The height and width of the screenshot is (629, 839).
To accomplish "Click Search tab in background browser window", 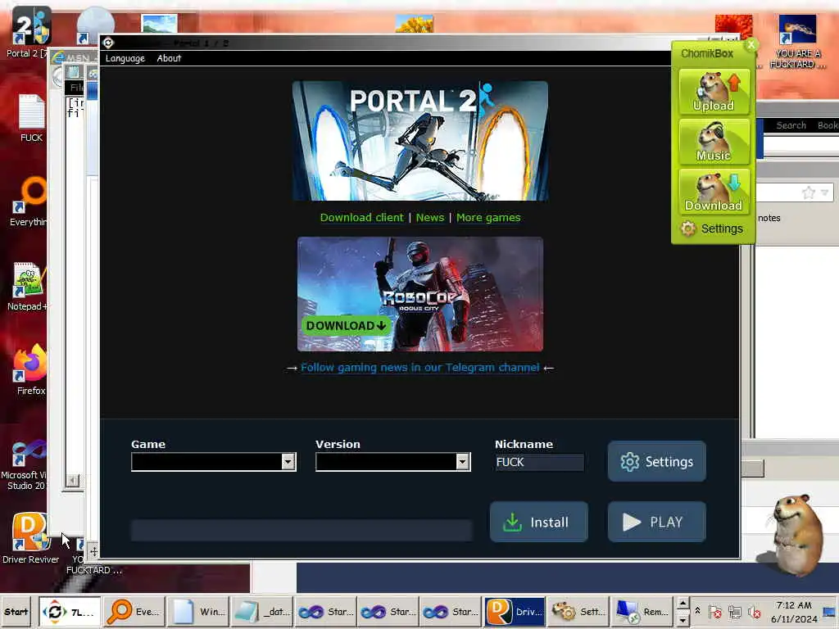I will coord(791,125).
